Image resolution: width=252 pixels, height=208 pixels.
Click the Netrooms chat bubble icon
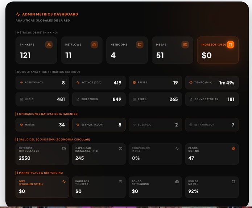tap(140, 45)
